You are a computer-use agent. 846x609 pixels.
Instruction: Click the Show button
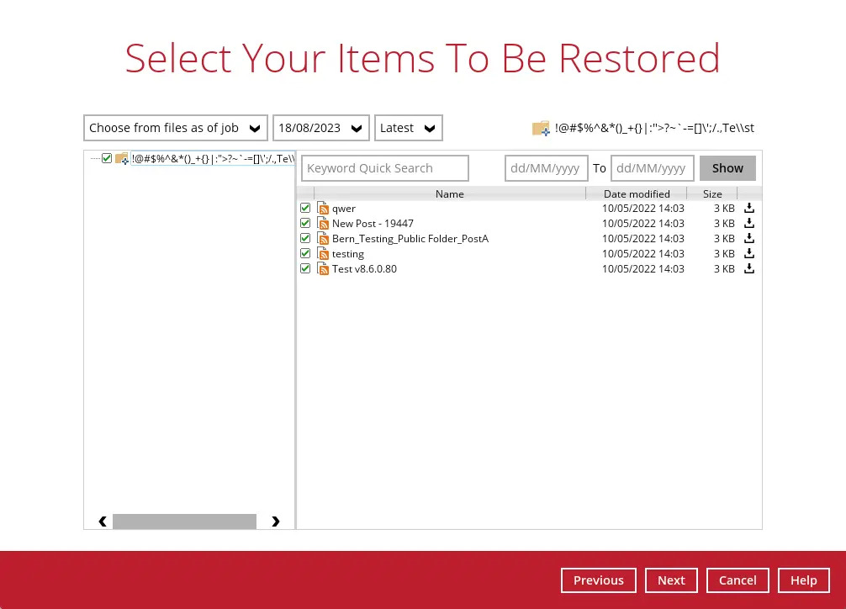[727, 167]
